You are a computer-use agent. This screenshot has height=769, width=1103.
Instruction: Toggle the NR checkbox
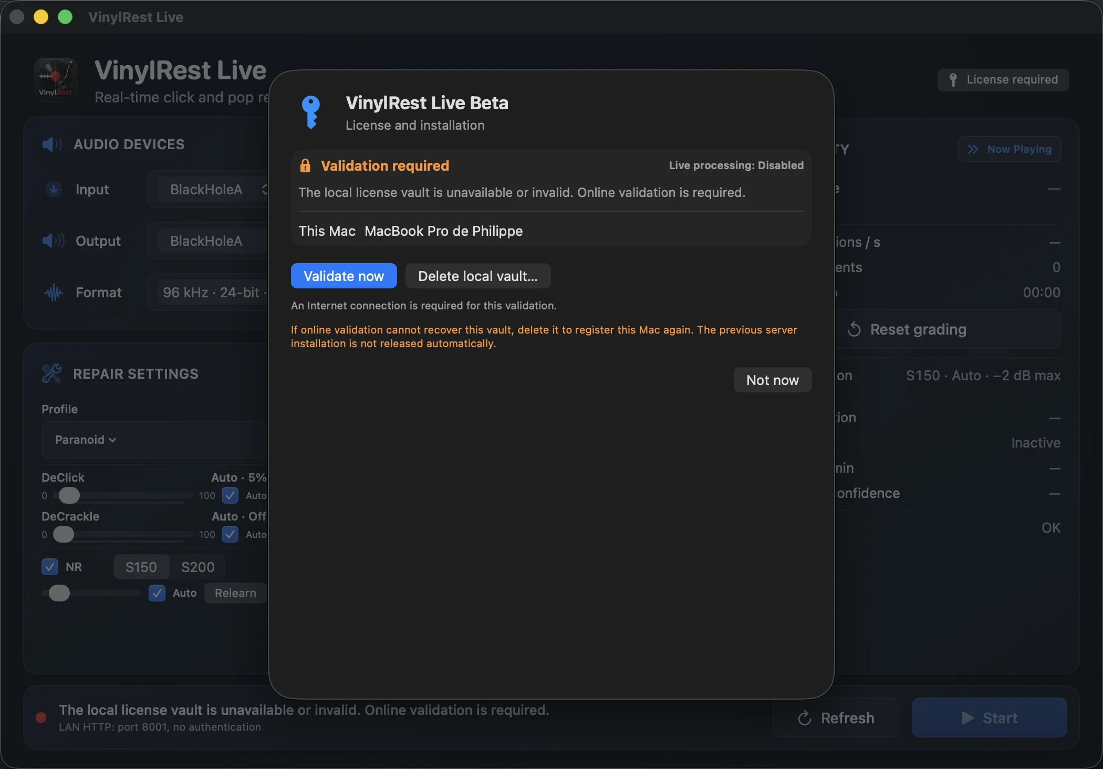(x=50, y=567)
